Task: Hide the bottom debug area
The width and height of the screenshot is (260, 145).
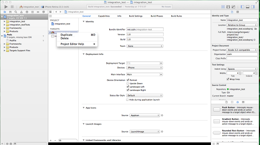Action: [x=248, y=7]
